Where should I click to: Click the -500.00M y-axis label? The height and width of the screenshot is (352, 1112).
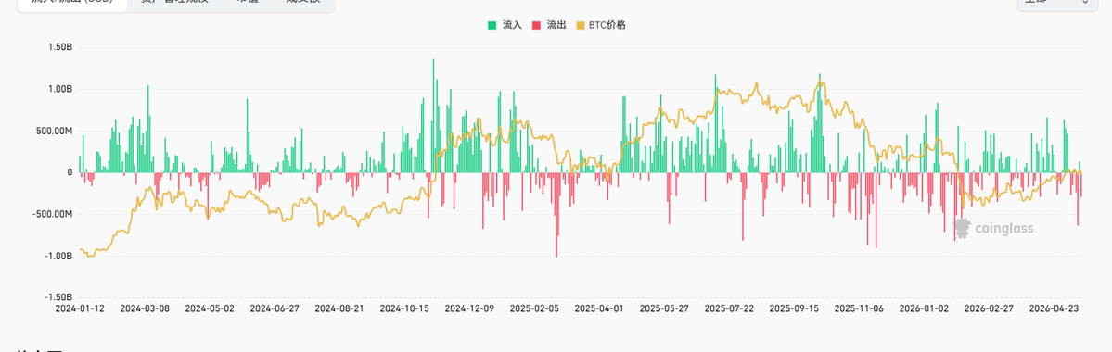[x=53, y=214]
